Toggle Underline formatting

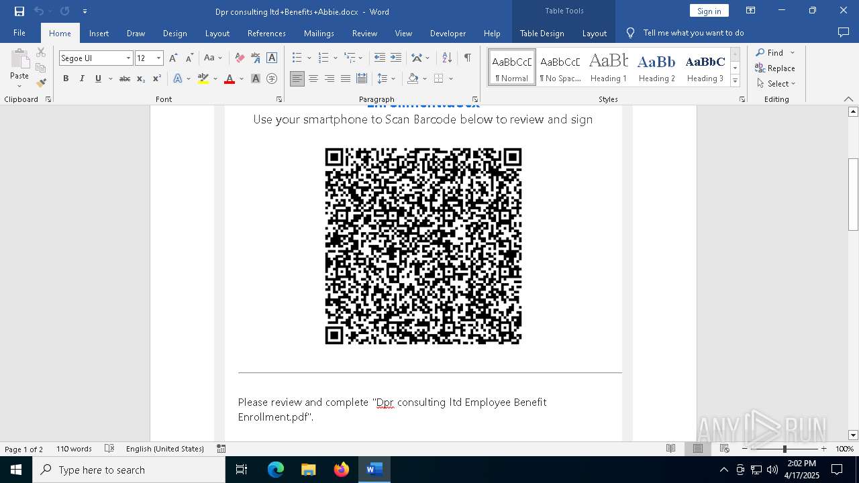(98, 78)
